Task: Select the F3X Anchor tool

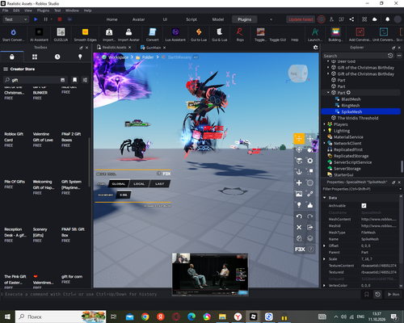Action: click(299, 172)
